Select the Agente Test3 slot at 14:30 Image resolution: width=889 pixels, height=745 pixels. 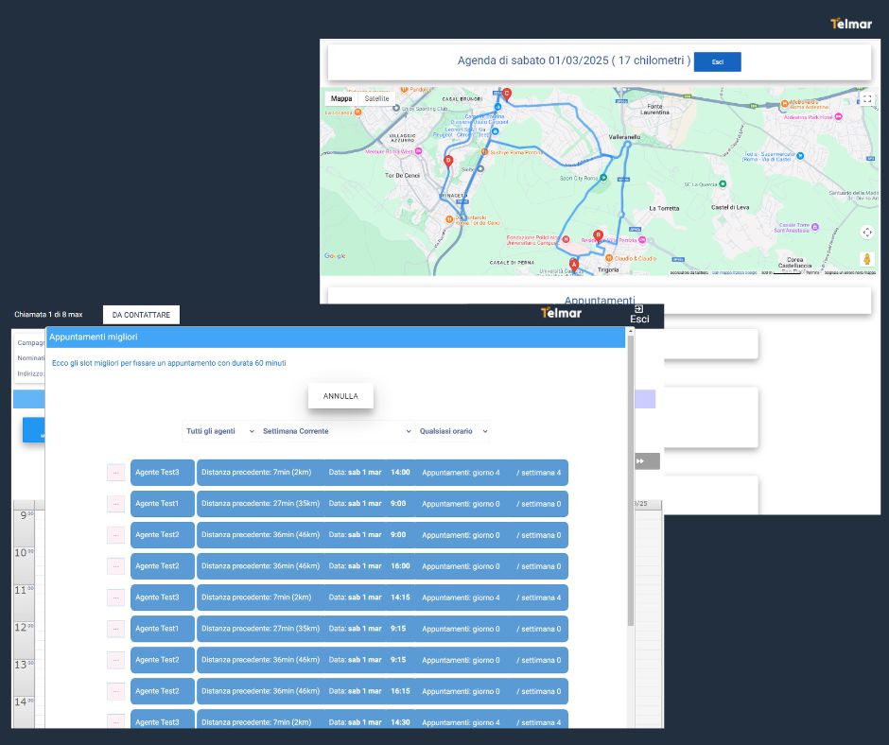(x=382, y=719)
